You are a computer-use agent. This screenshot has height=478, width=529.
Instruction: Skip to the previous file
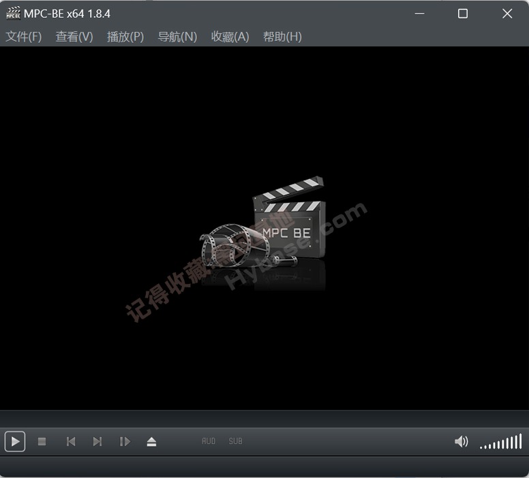[x=71, y=441]
